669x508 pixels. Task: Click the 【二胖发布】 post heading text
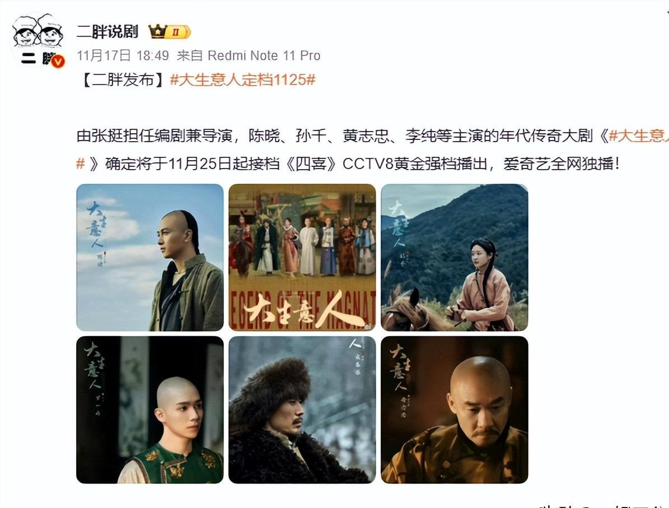123,80
